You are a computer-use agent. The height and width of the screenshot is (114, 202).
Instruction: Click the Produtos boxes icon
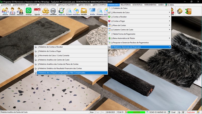coord(45,11)
